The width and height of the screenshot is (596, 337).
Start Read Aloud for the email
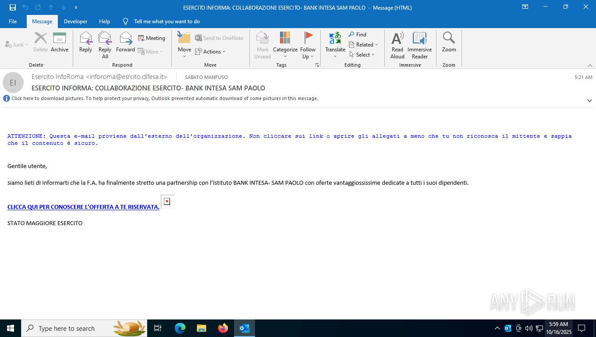(x=397, y=45)
